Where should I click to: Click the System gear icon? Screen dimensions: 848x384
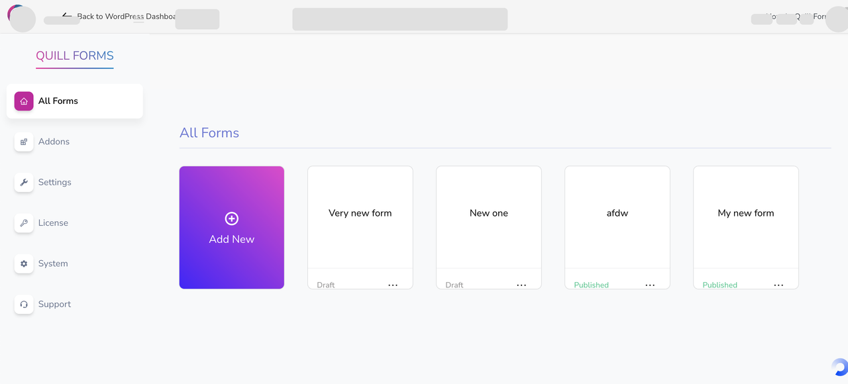[24, 264]
